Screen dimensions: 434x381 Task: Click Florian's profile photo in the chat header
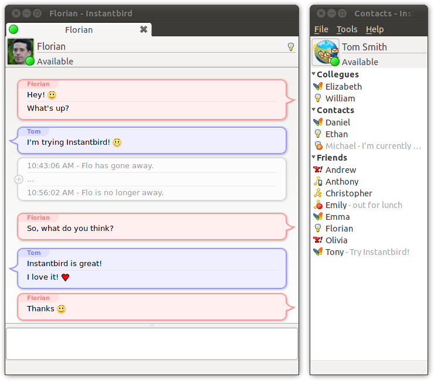point(20,52)
